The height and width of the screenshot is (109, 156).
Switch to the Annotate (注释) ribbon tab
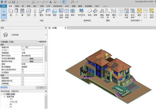(x=42, y=6)
